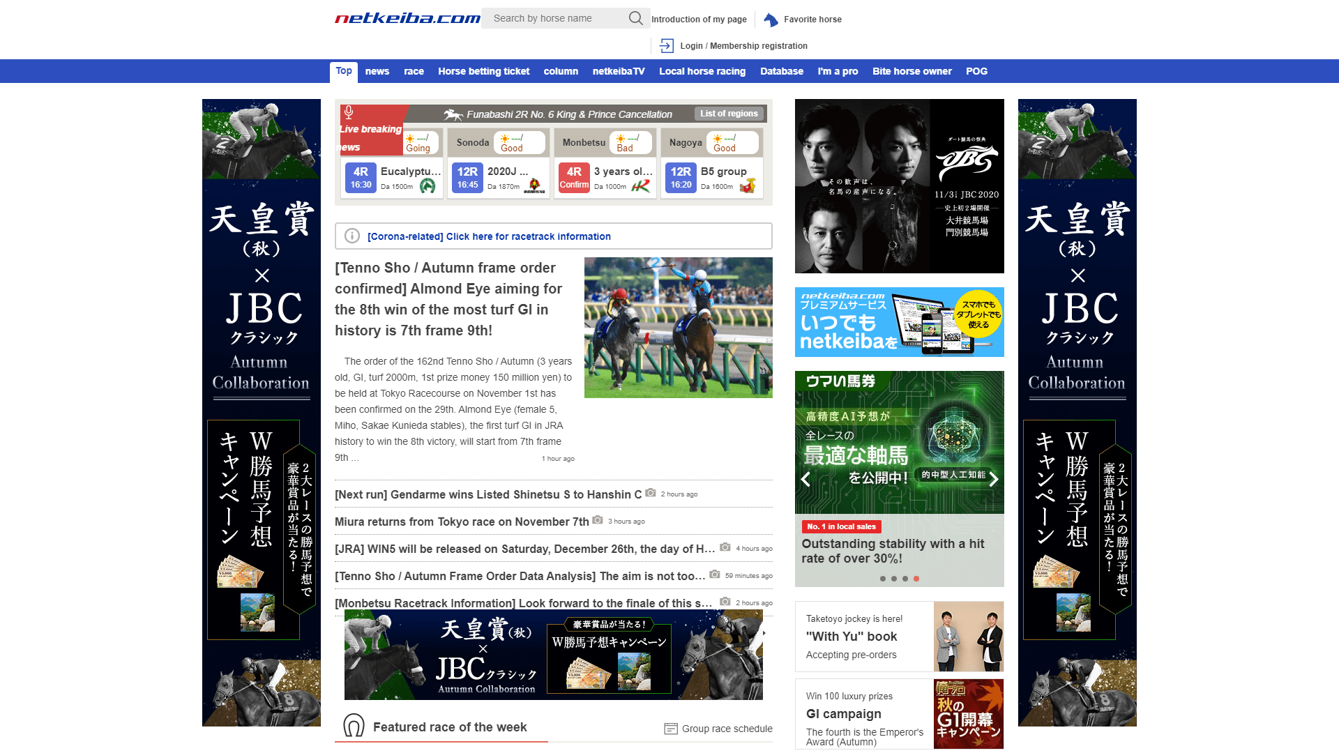The width and height of the screenshot is (1339, 753).
Task: Open Monbetsu 4R Confirm race entry
Action: [x=574, y=178]
